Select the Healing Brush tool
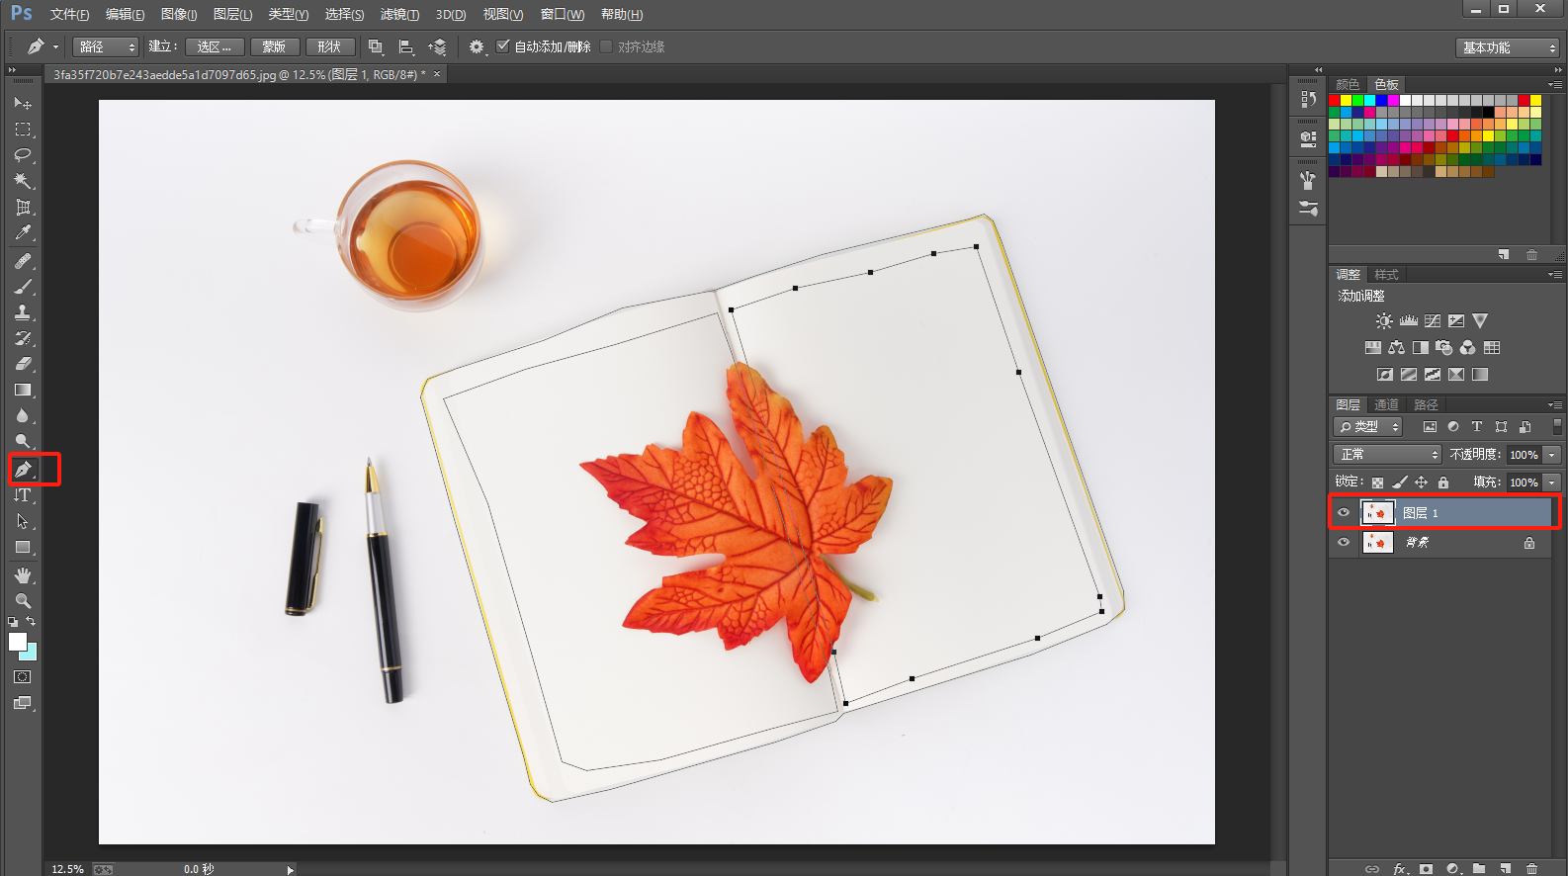This screenshot has height=876, width=1568. point(23,261)
